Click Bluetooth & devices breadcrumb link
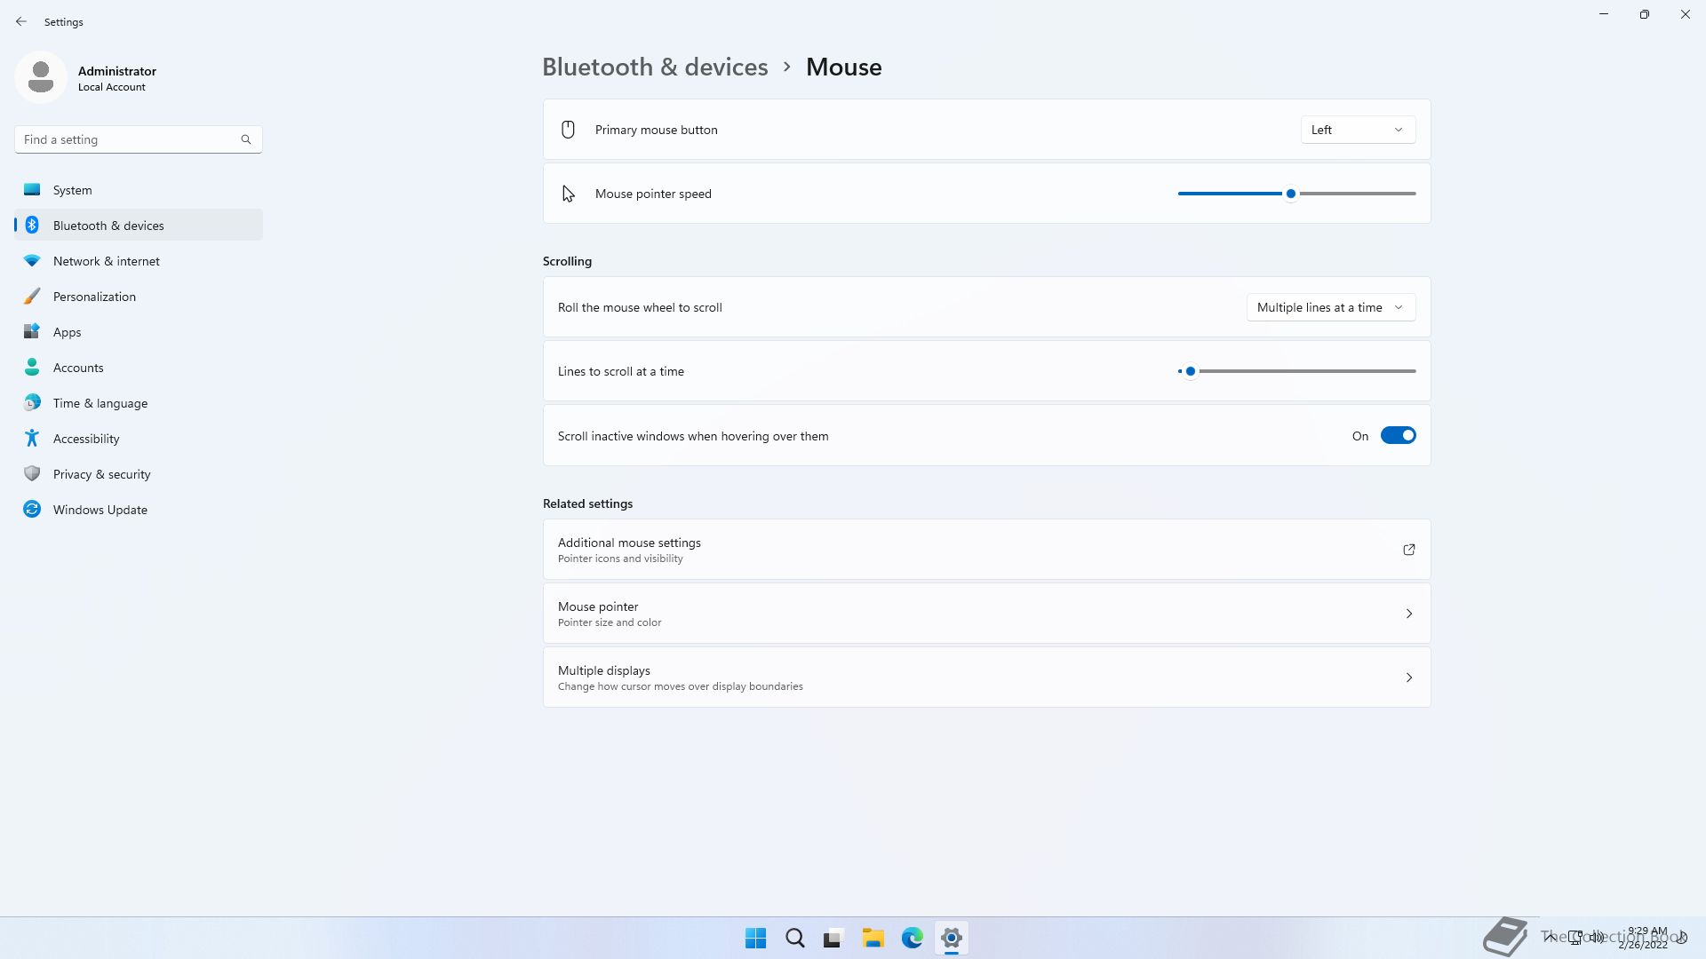 pyautogui.click(x=655, y=67)
